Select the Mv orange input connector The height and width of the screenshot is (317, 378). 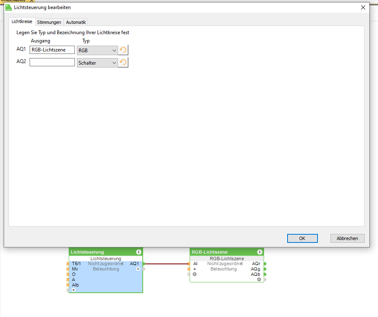pyautogui.click(x=68, y=269)
